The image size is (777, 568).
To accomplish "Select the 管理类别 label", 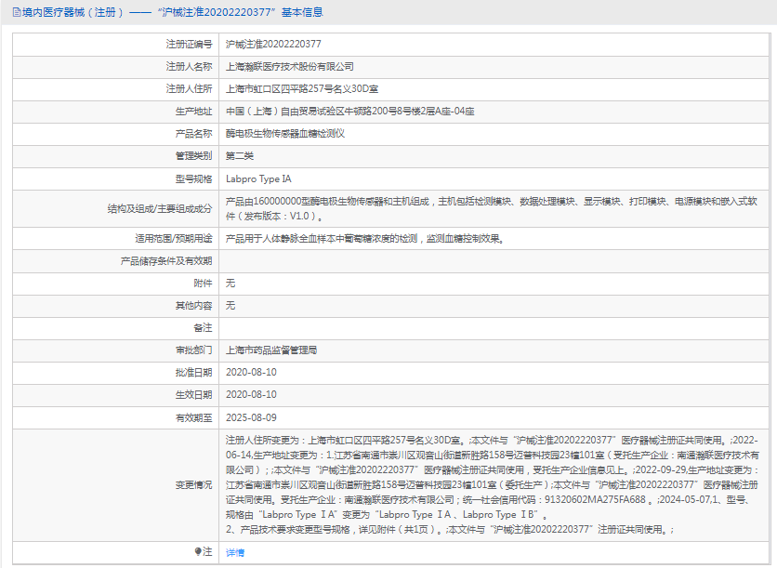I will [193, 156].
